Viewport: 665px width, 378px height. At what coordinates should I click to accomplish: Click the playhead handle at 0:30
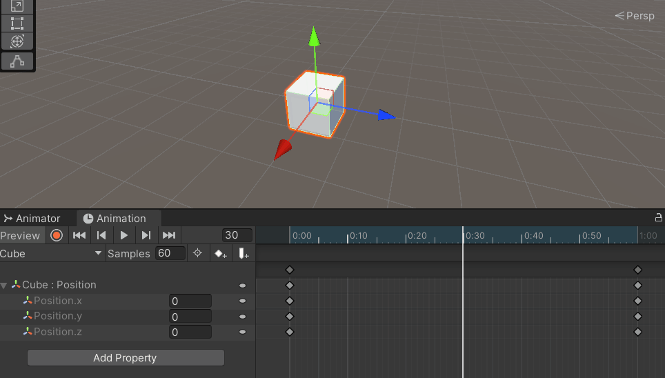click(x=463, y=235)
